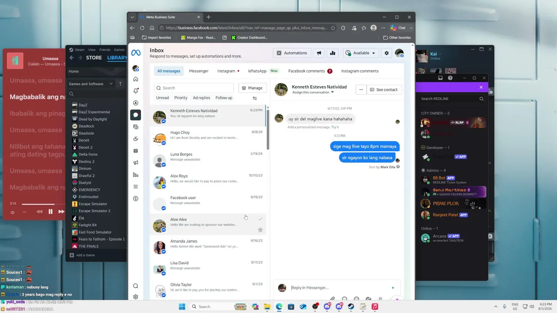Click the See contact button

(x=383, y=90)
